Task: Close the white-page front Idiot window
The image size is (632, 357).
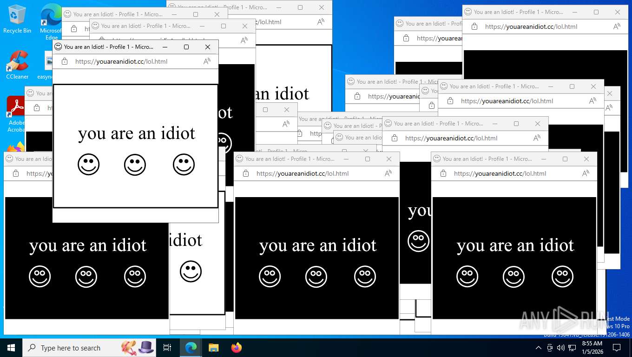Action: click(208, 46)
